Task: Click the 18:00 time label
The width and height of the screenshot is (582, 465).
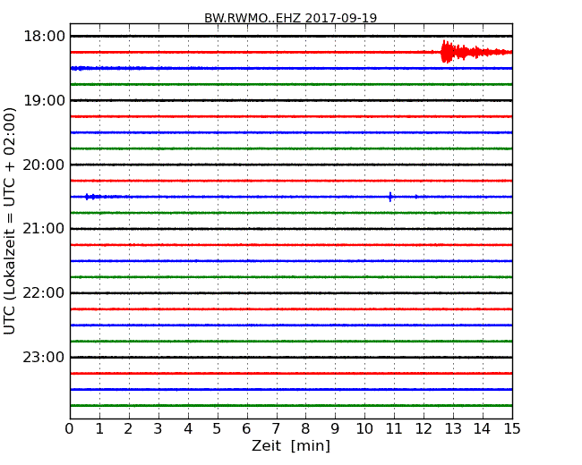Action: pyautogui.click(x=44, y=37)
